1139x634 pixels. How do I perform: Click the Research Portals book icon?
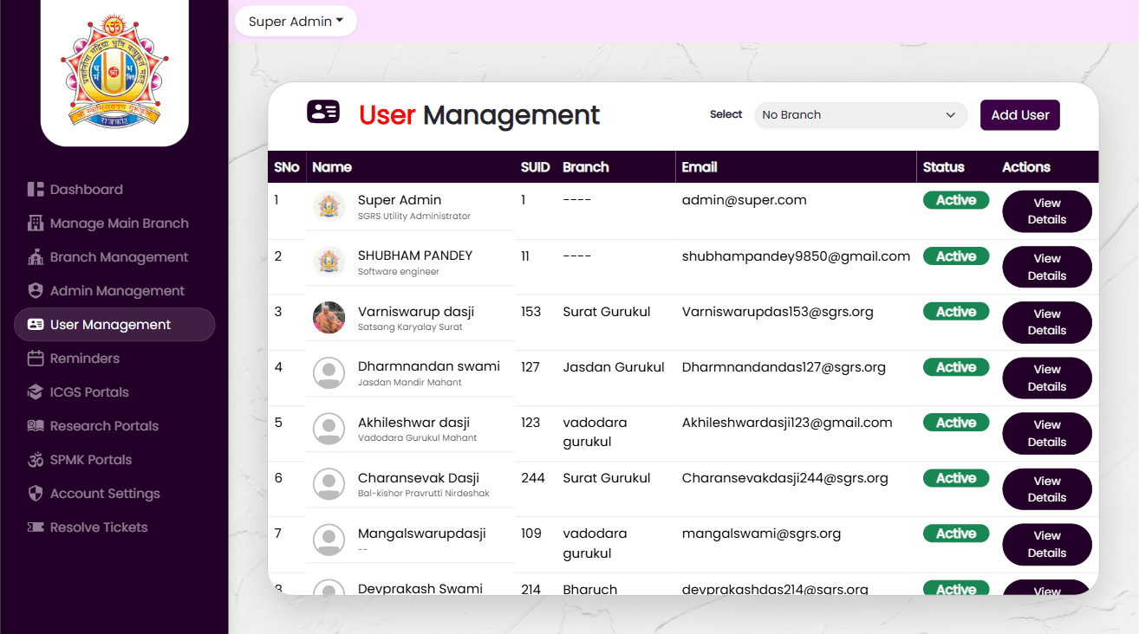(x=36, y=426)
